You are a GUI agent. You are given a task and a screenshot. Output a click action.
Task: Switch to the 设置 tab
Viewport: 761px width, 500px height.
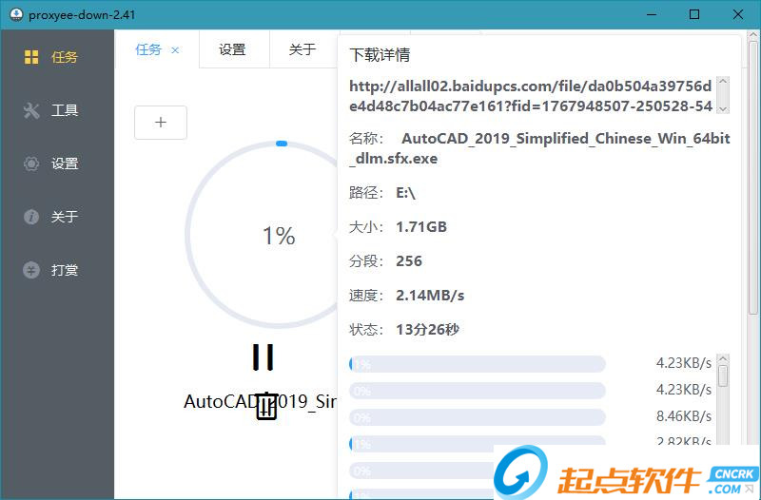coord(232,49)
